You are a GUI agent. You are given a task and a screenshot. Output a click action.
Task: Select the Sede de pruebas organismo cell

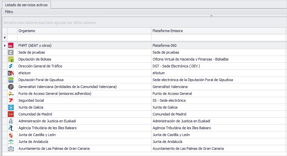(84, 52)
